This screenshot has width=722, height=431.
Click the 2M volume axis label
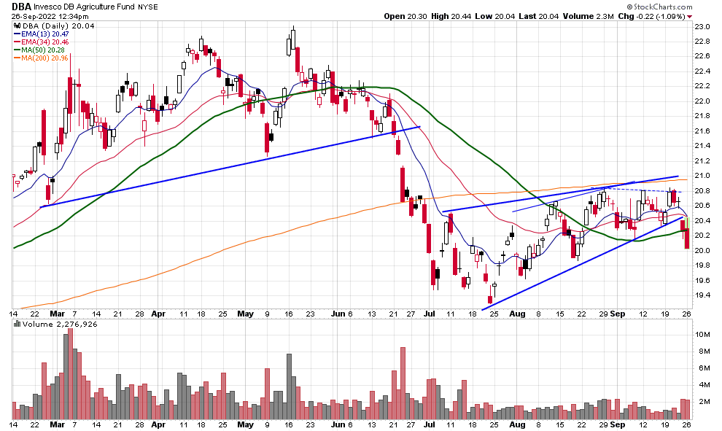[704, 402]
